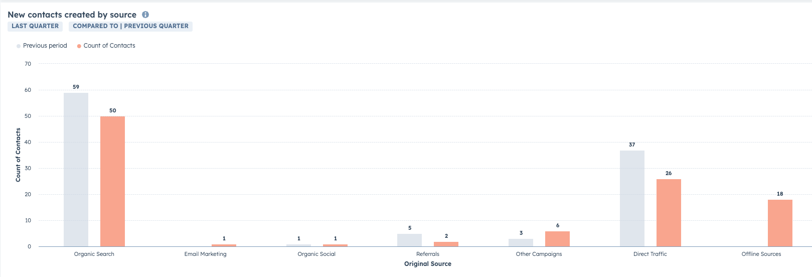
Task: Toggle Count of Contacts legend series
Action: (109, 46)
